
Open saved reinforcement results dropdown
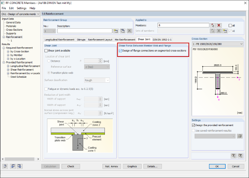pyautogui.click(x=215, y=136)
